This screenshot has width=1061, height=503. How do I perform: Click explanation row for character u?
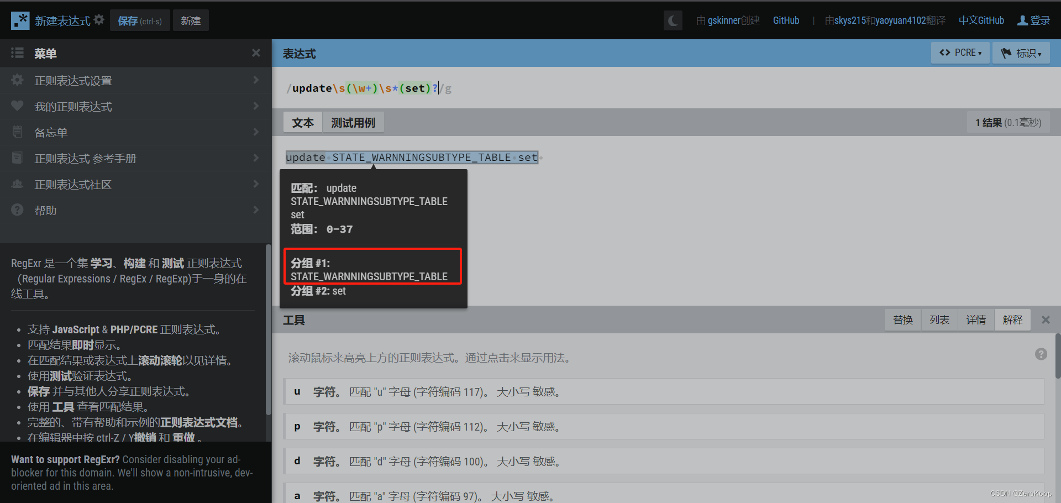(x=664, y=391)
